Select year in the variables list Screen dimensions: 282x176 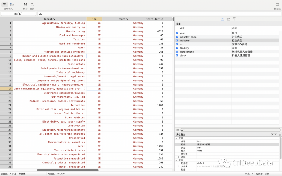pos(182,33)
